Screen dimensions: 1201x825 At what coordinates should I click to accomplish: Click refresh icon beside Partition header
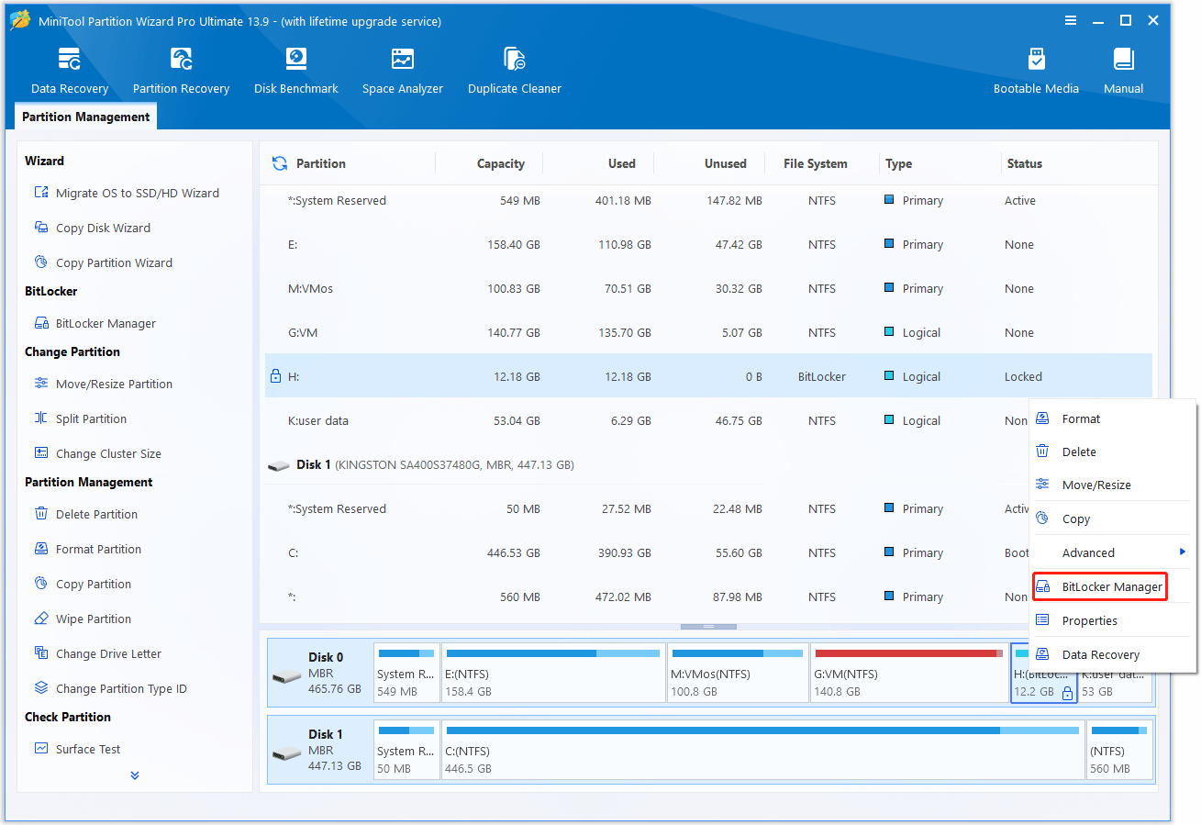(x=280, y=163)
